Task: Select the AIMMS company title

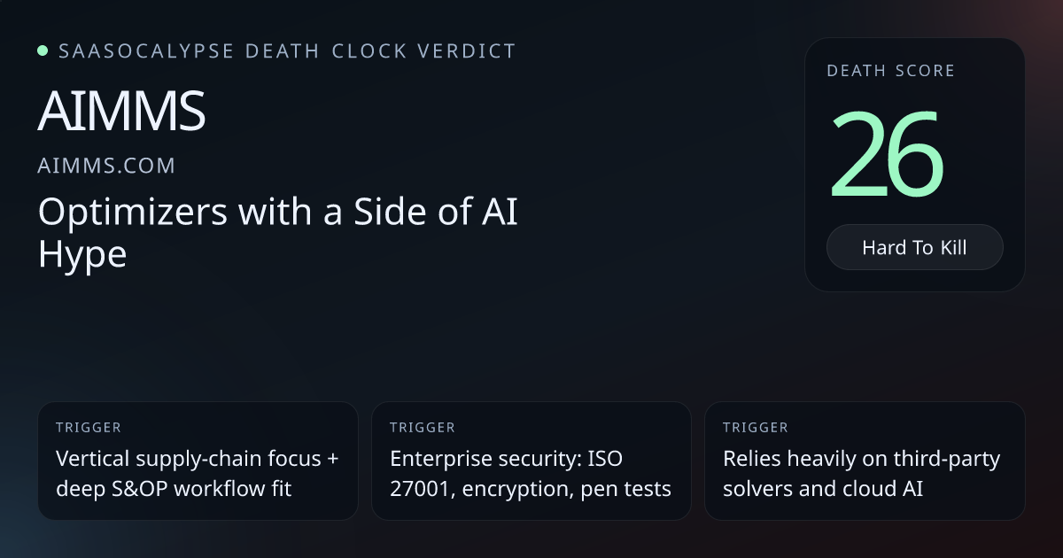Action: pos(122,112)
